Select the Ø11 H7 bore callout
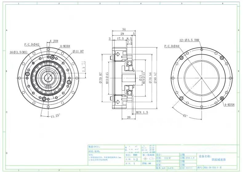This screenshot has width=243, height=172. [78, 51]
